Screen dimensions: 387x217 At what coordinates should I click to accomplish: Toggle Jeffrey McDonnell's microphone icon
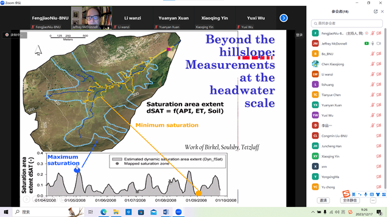coord(373,43)
